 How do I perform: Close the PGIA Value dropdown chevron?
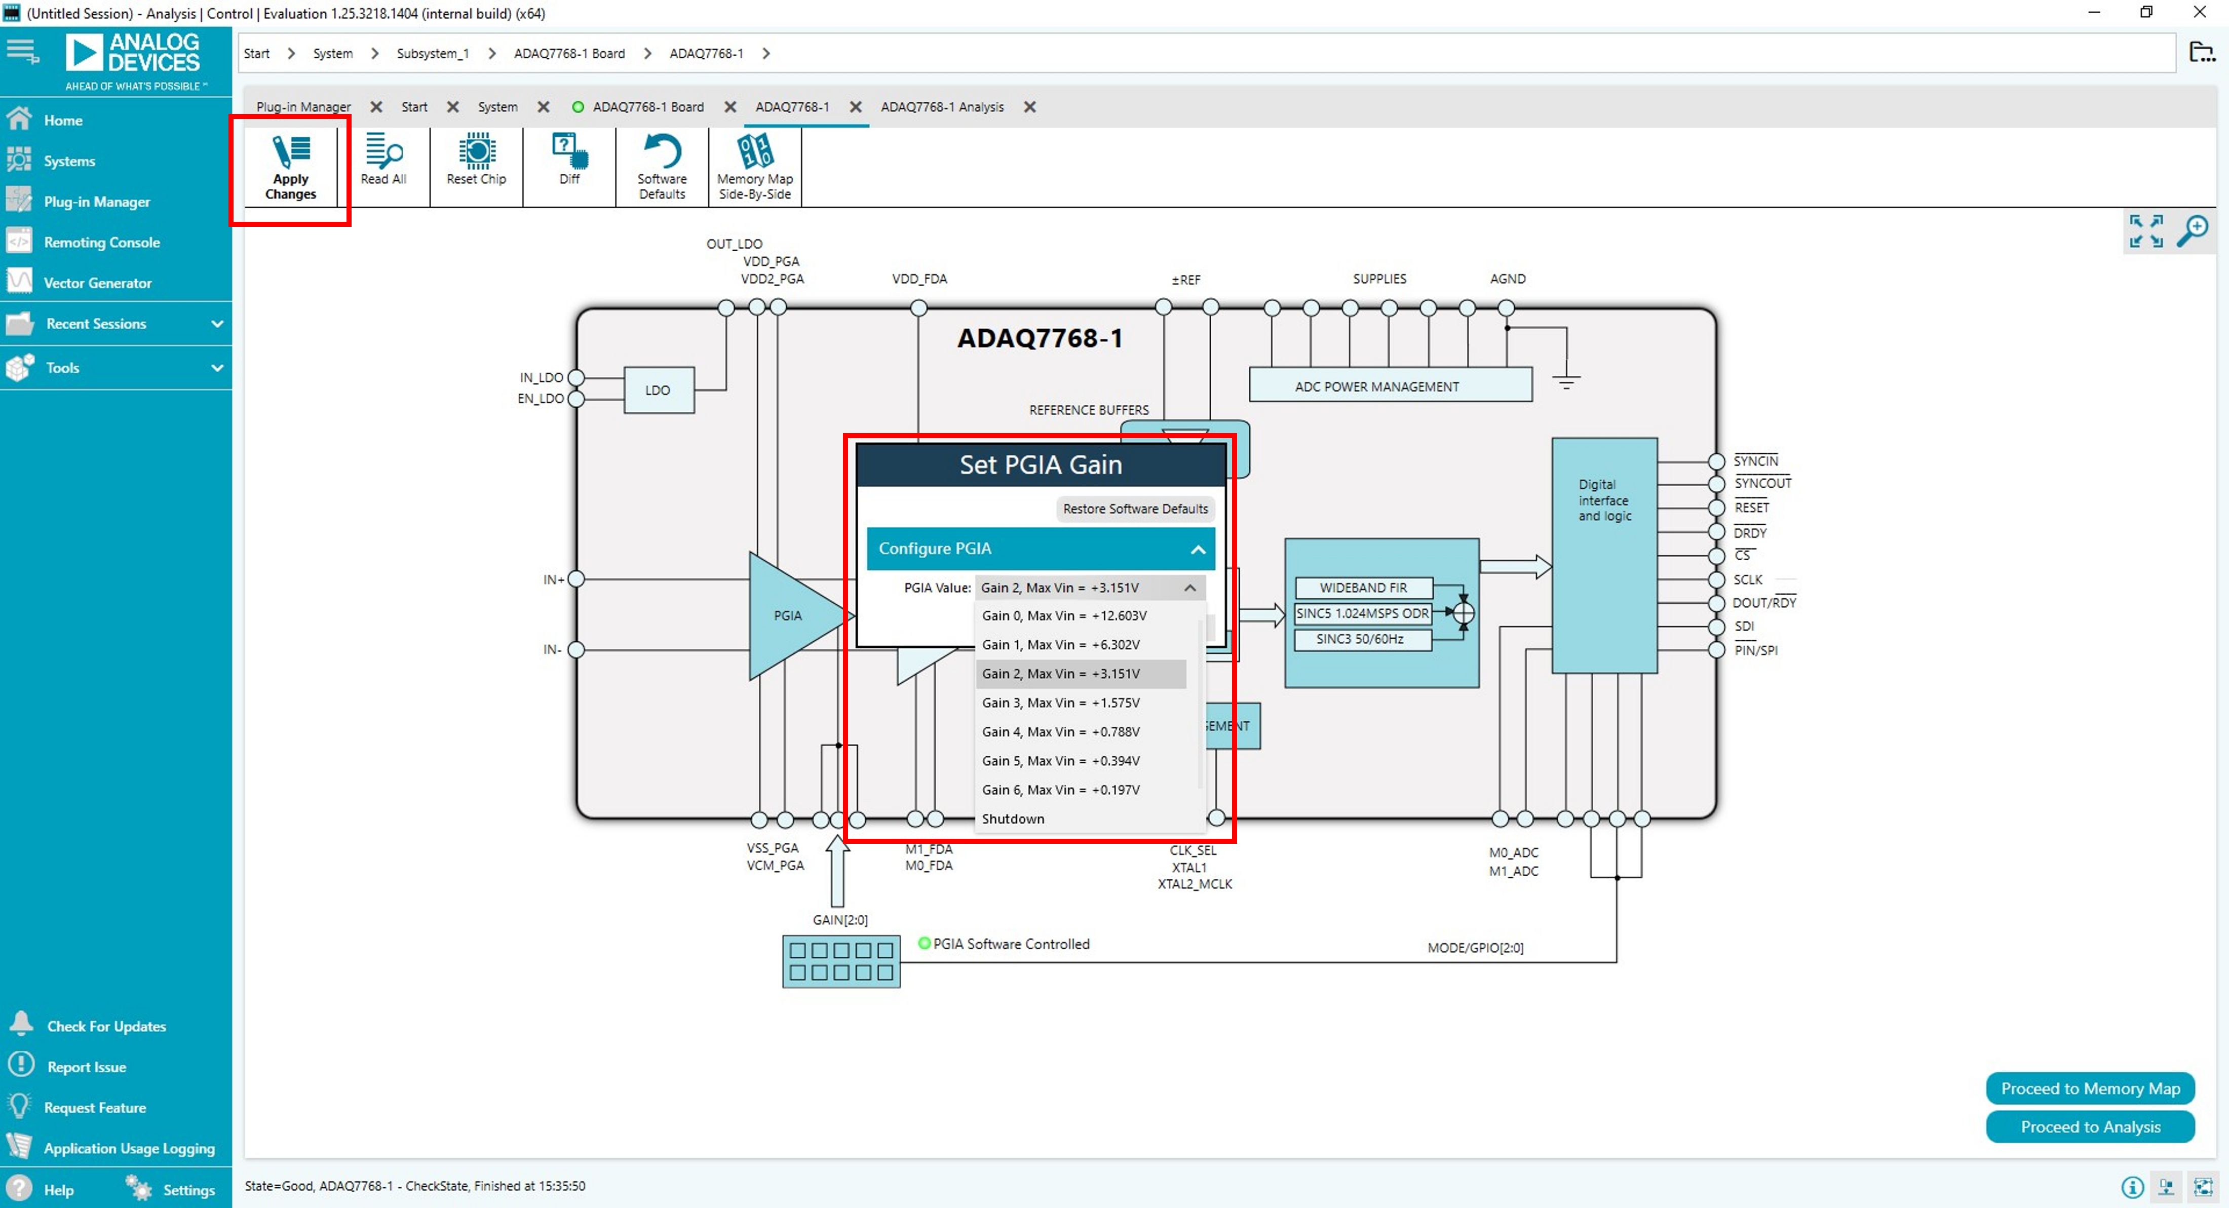pyautogui.click(x=1190, y=588)
